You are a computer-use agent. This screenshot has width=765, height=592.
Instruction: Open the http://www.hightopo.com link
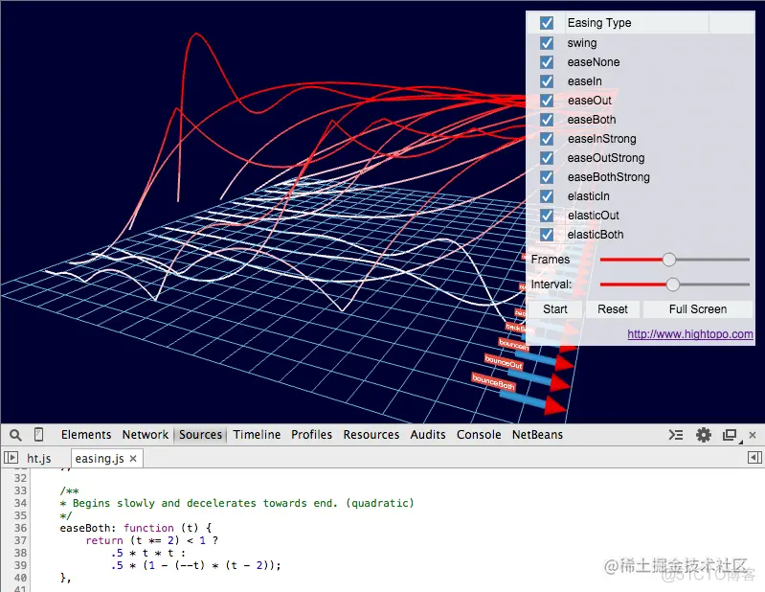pyautogui.click(x=690, y=334)
